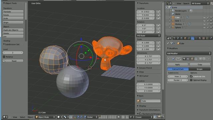Expand the Cube item in outliner tree

click(x=170, y=17)
